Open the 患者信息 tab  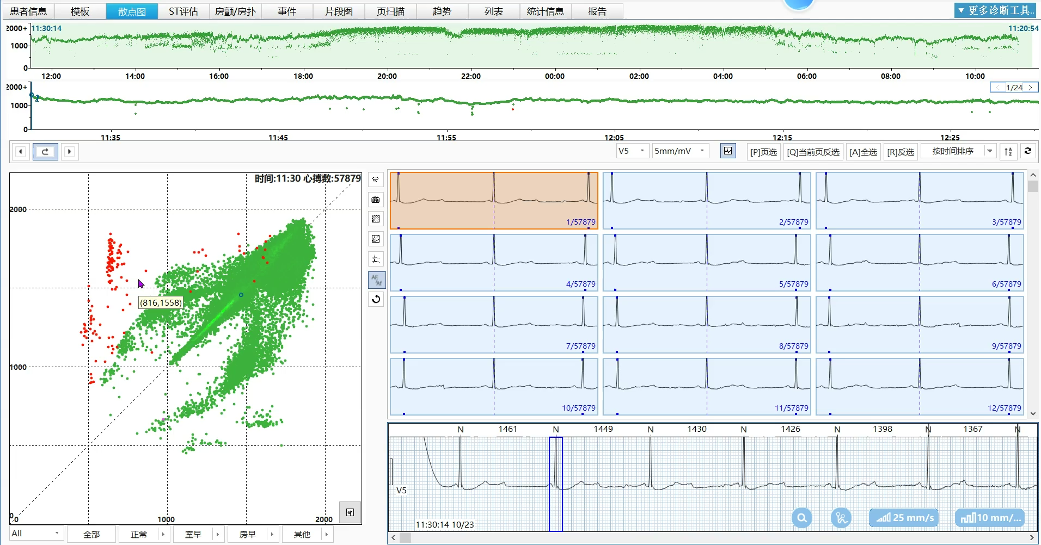pyautogui.click(x=28, y=11)
